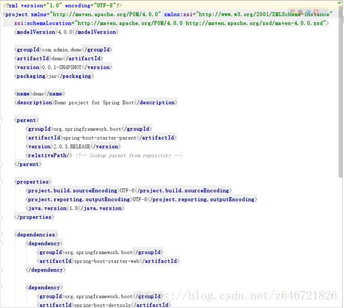Click the 2.0.3.RELEASE version value
The height and width of the screenshot is (308, 344).
pyautogui.click(x=72, y=147)
